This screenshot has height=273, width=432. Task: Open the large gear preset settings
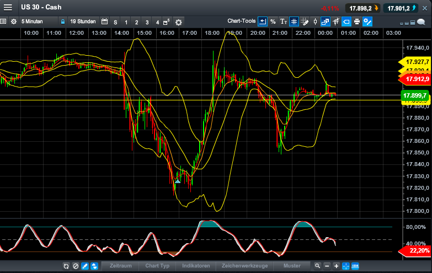(179, 22)
